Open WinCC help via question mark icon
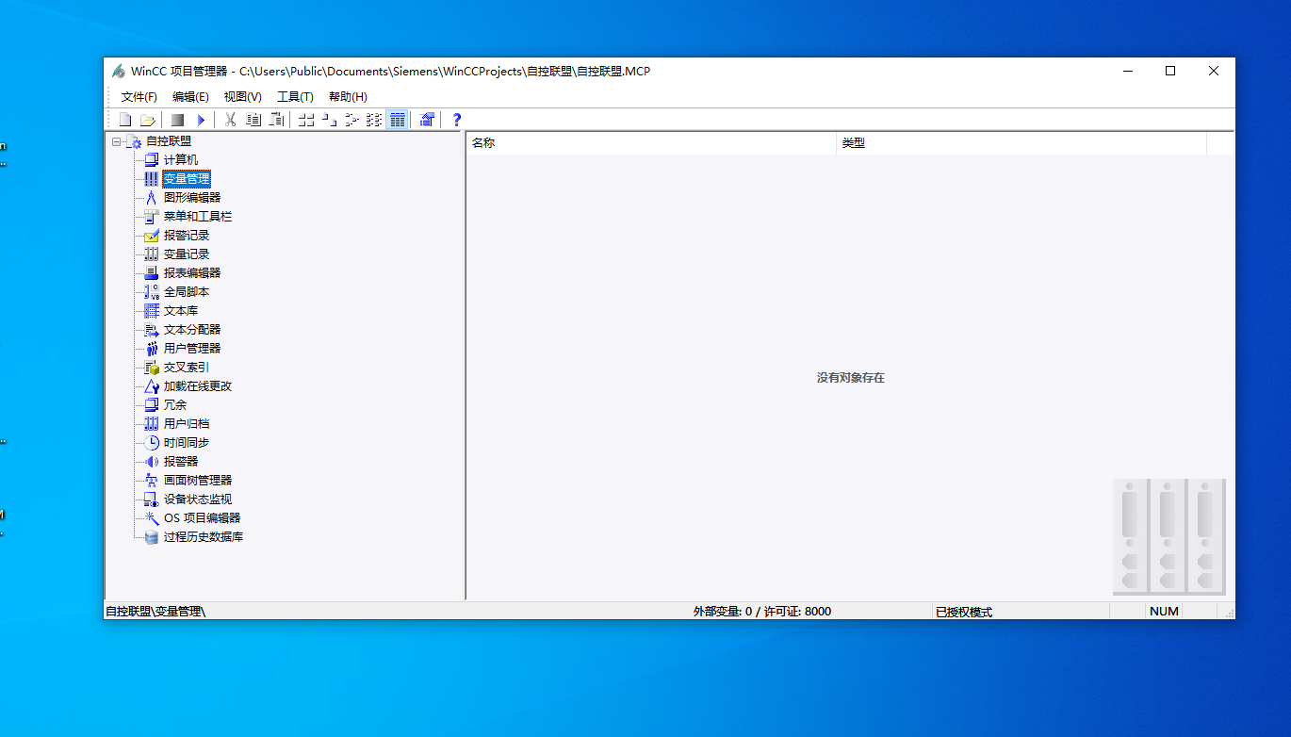The width and height of the screenshot is (1291, 737). click(455, 119)
